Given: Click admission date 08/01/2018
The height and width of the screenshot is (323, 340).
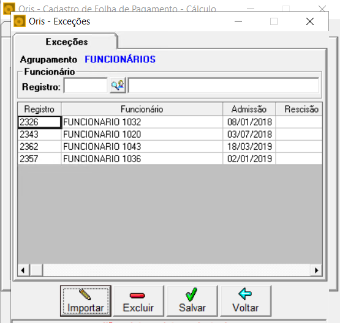Looking at the screenshot, I should (249, 122).
